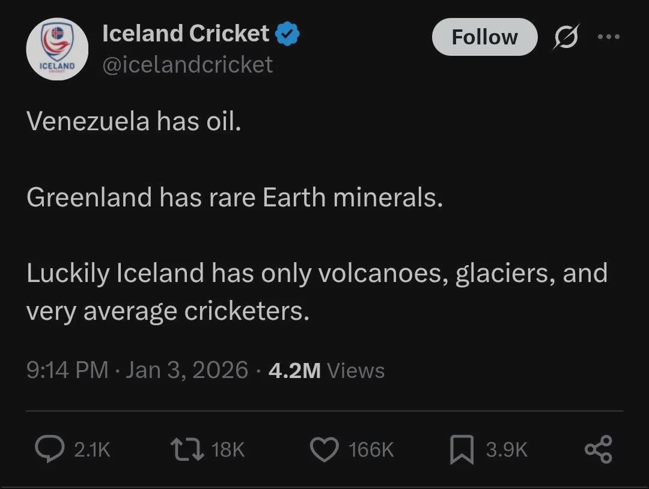Screen dimensions: 649x489
Task: Open the Iceland Cricket profile avatar
Action: point(57,49)
